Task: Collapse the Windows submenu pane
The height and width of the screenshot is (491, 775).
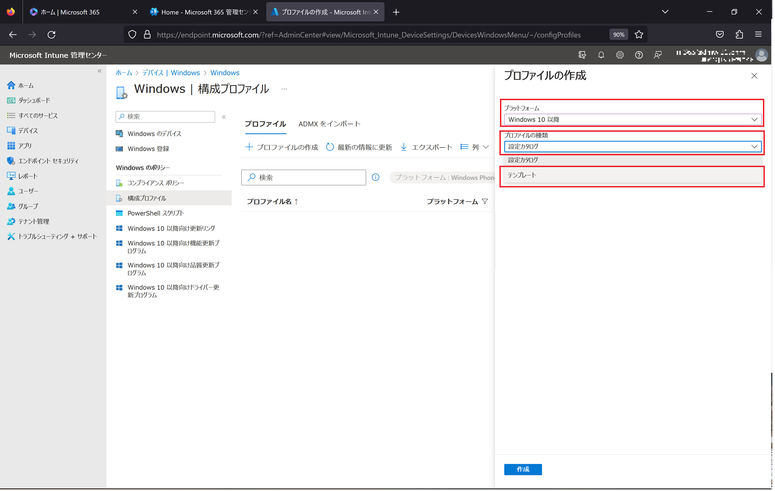Action: pos(224,117)
